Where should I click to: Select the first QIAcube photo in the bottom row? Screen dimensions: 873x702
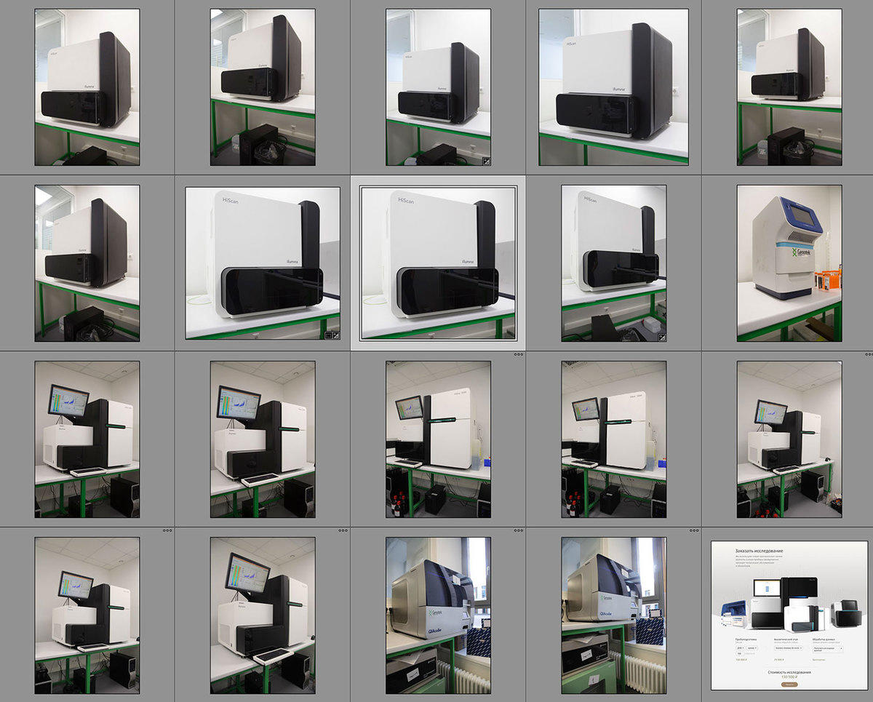point(438,615)
